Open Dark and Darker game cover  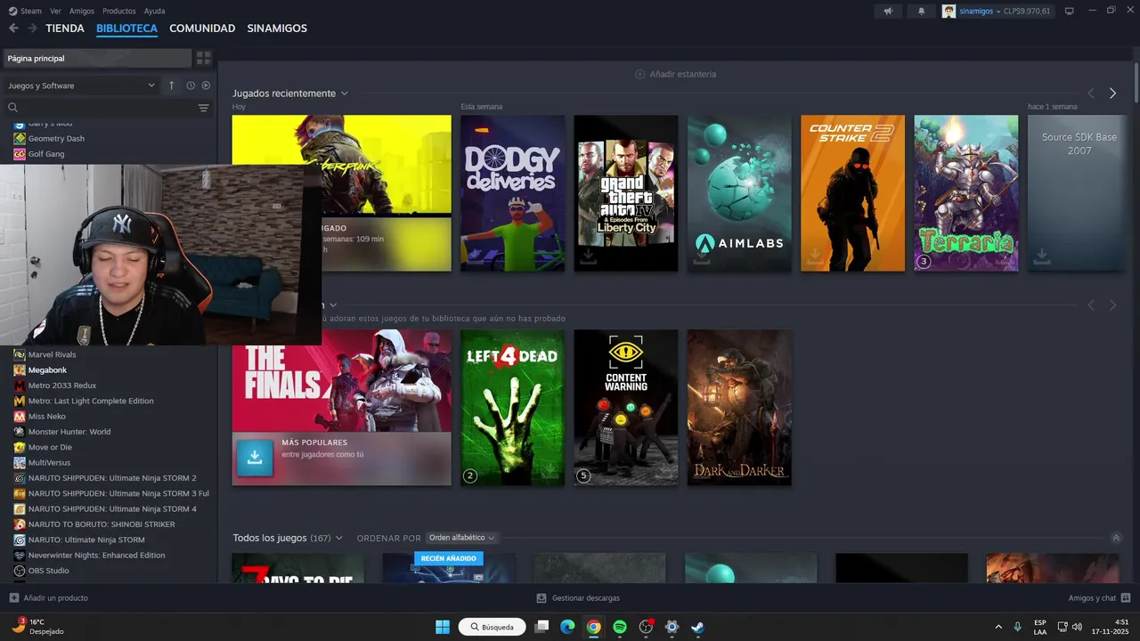tap(739, 408)
